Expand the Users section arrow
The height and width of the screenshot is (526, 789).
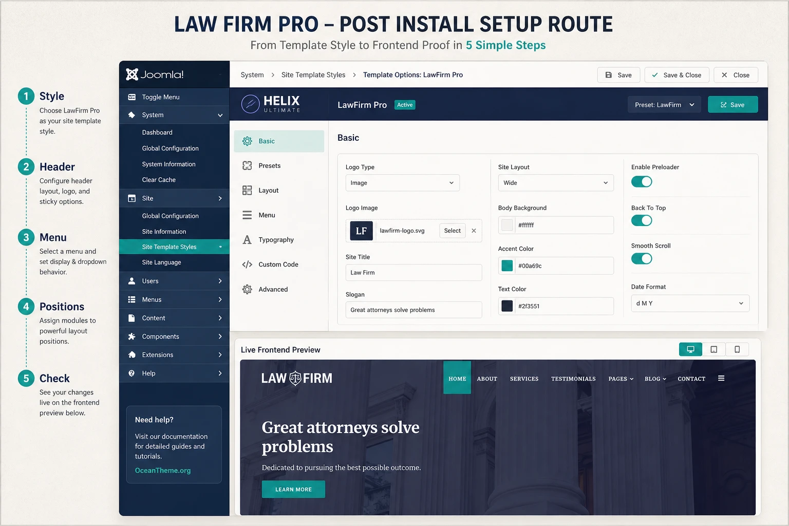[x=220, y=281]
